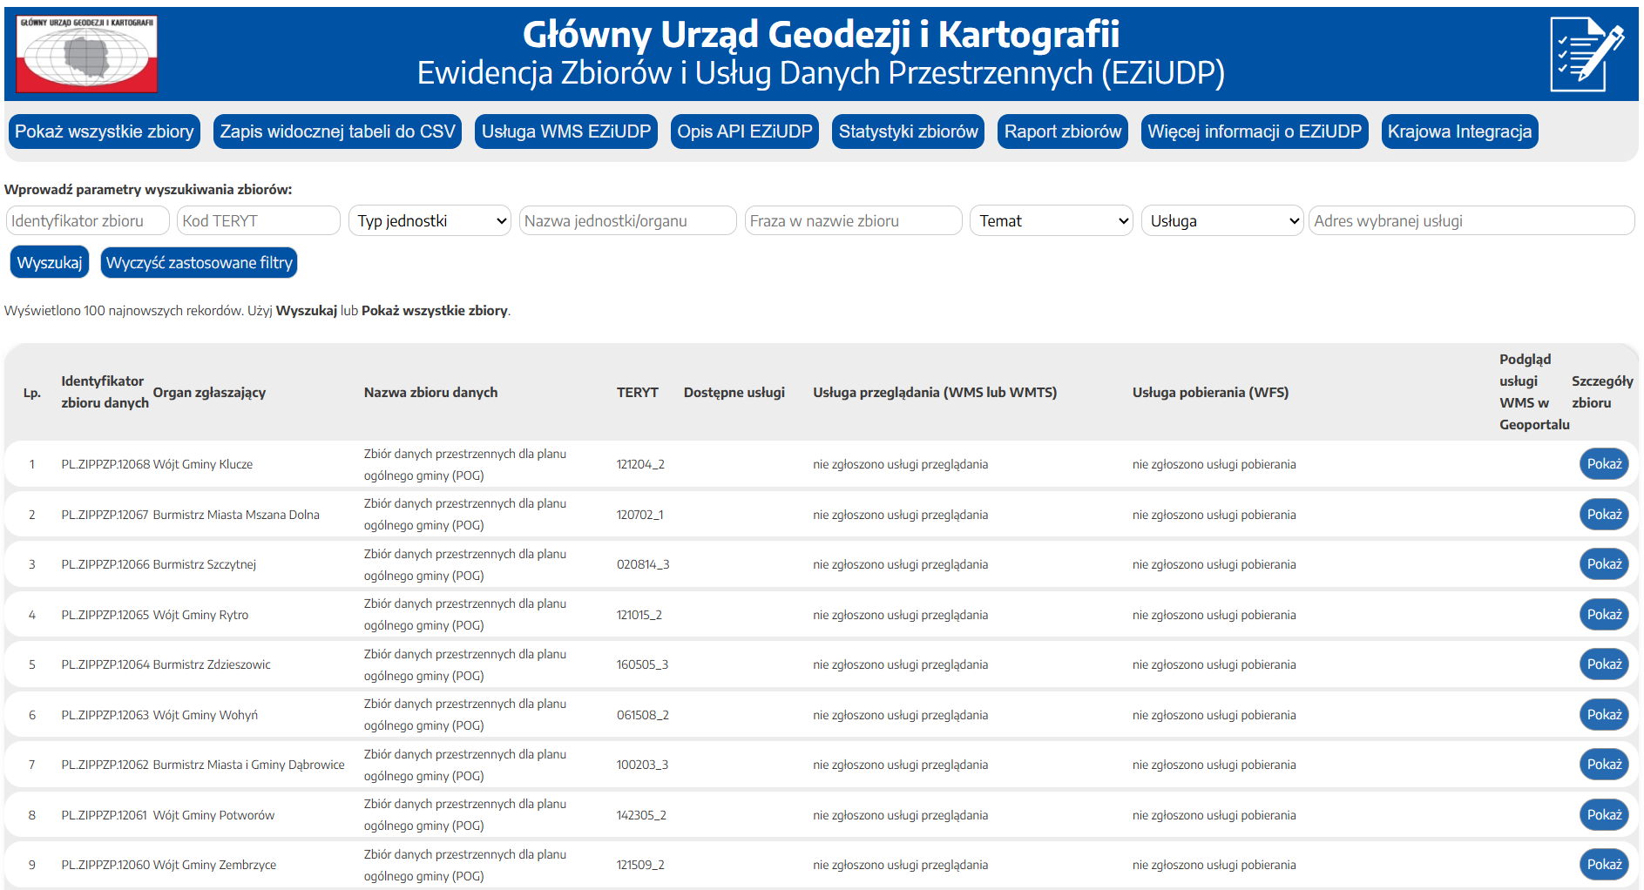
Task: Expand the Usługa dropdown
Action: [1222, 220]
